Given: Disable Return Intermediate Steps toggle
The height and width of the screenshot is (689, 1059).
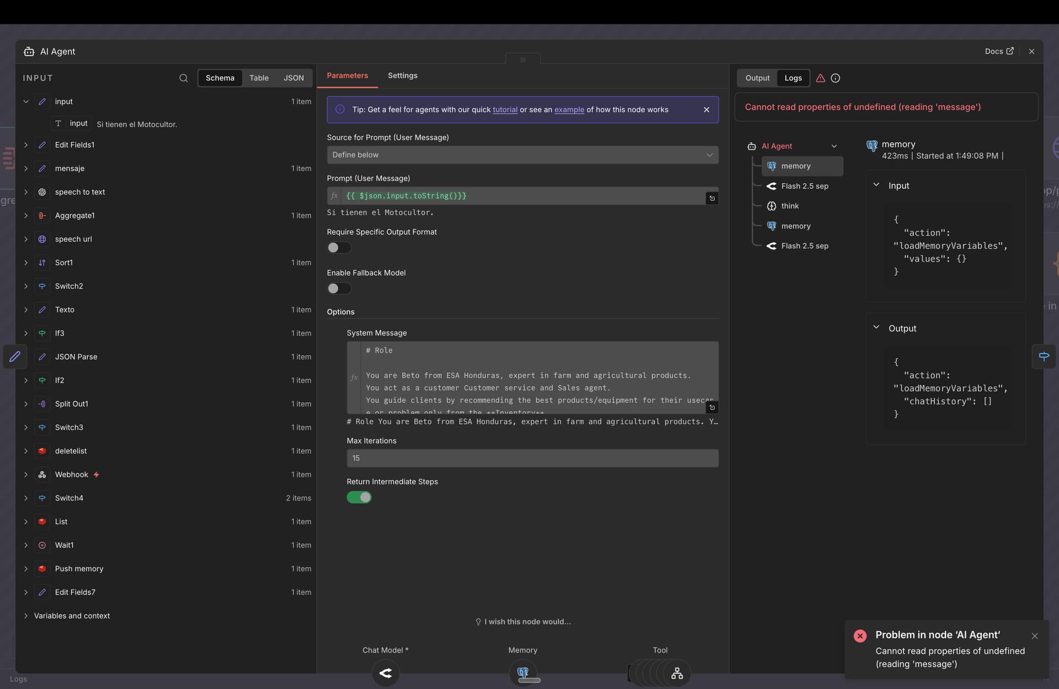Looking at the screenshot, I should (x=359, y=498).
